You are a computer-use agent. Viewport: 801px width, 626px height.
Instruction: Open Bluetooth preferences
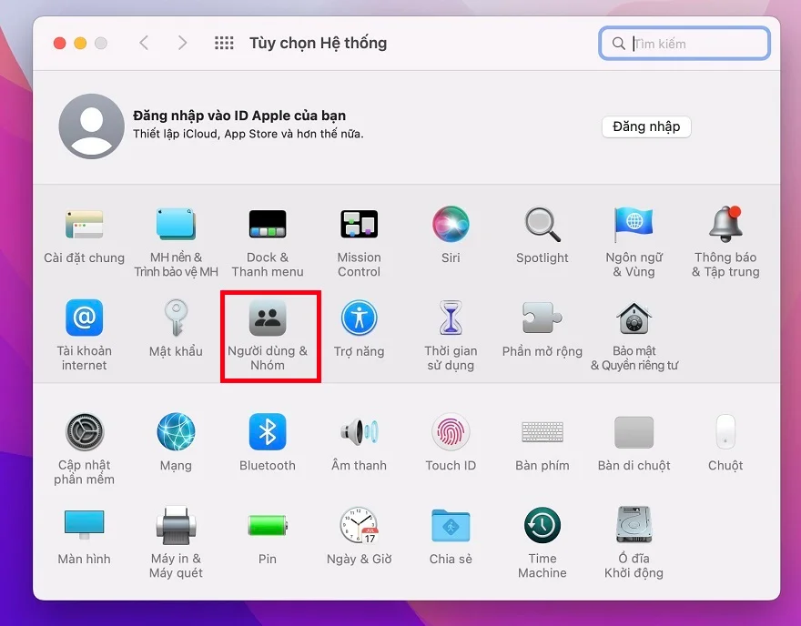tap(268, 434)
